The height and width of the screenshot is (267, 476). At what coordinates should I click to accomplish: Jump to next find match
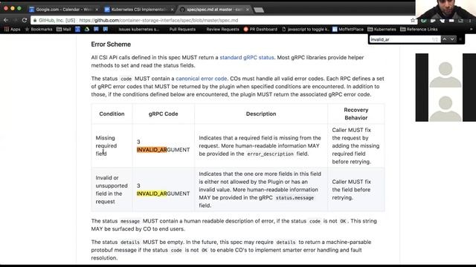(452, 39)
